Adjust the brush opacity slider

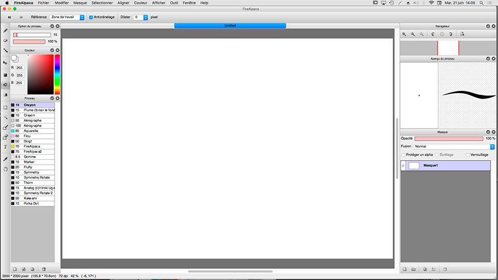pos(29,42)
